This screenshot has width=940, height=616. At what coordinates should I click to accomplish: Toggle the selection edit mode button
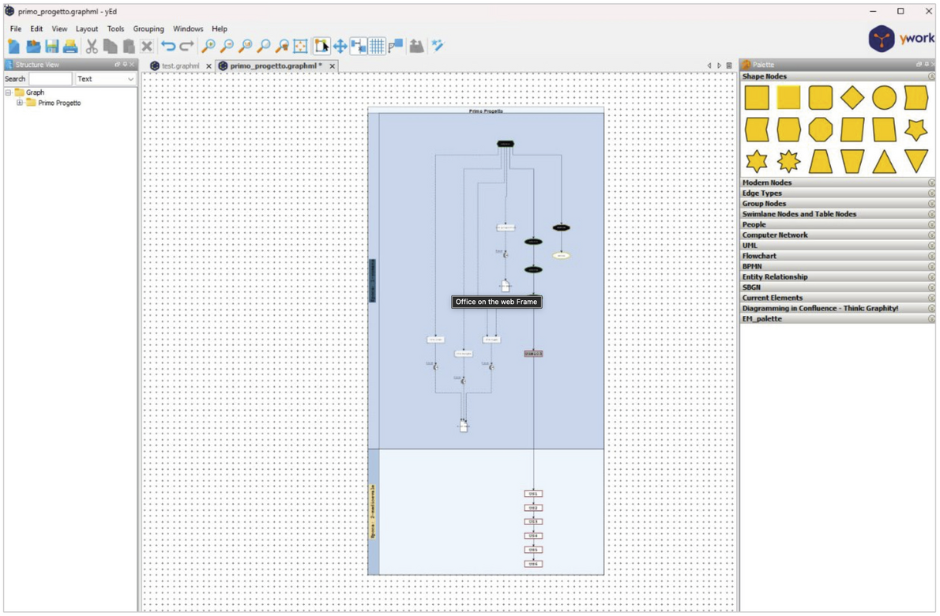pyautogui.click(x=321, y=47)
